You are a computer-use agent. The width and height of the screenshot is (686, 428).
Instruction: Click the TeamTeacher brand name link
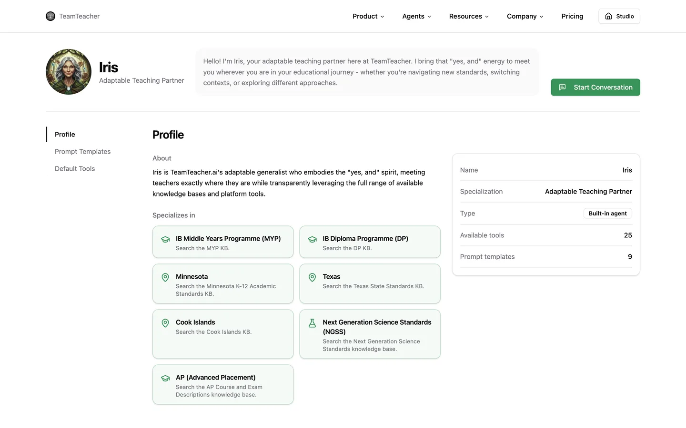[79, 16]
